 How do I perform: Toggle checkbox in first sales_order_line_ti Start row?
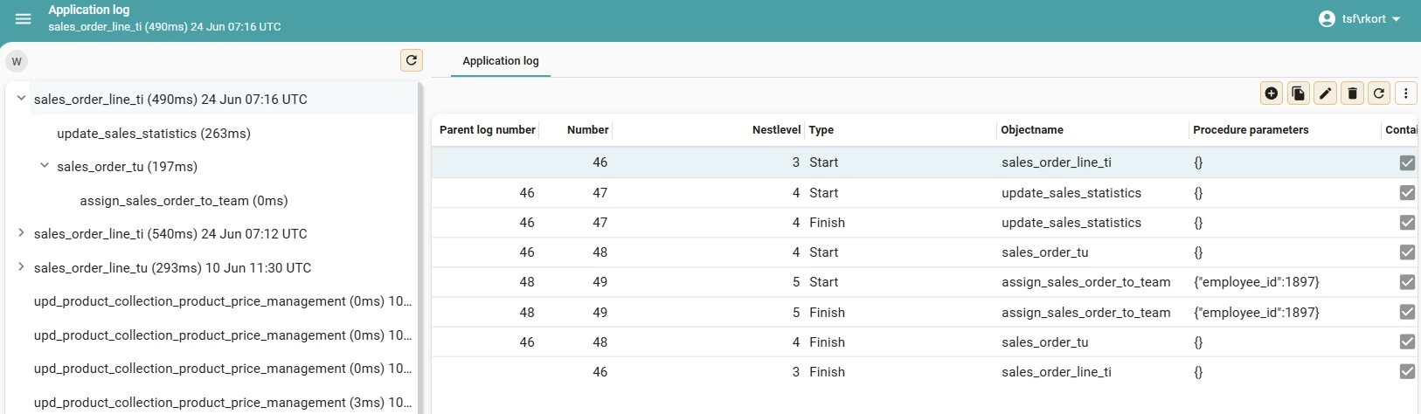coord(1407,162)
